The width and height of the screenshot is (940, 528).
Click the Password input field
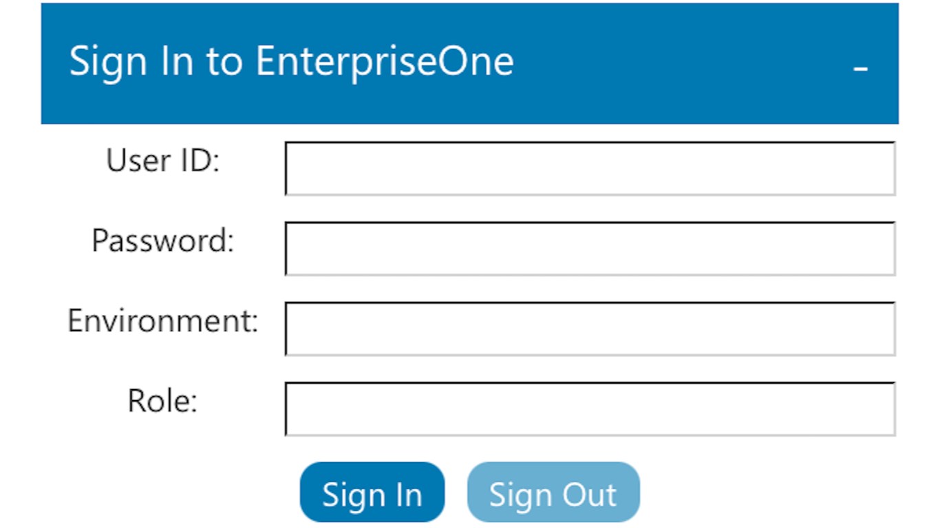click(590, 248)
